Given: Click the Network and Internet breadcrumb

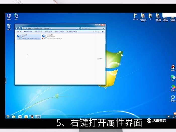Looking at the screenshot, I should (38, 28).
